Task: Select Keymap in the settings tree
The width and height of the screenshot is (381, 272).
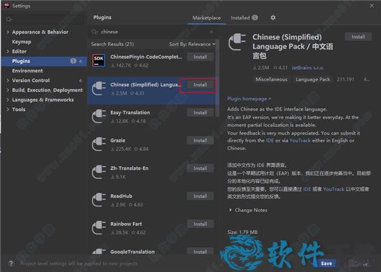Action: point(21,41)
